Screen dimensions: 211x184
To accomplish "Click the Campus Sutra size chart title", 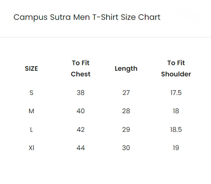I will coord(87,17).
